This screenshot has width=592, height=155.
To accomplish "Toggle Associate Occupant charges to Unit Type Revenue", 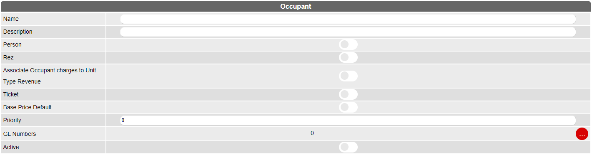I will click(x=348, y=76).
